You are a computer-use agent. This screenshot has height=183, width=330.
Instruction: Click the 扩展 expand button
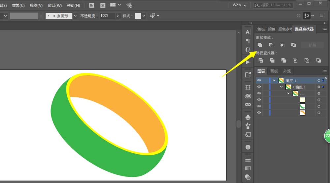tap(312, 45)
